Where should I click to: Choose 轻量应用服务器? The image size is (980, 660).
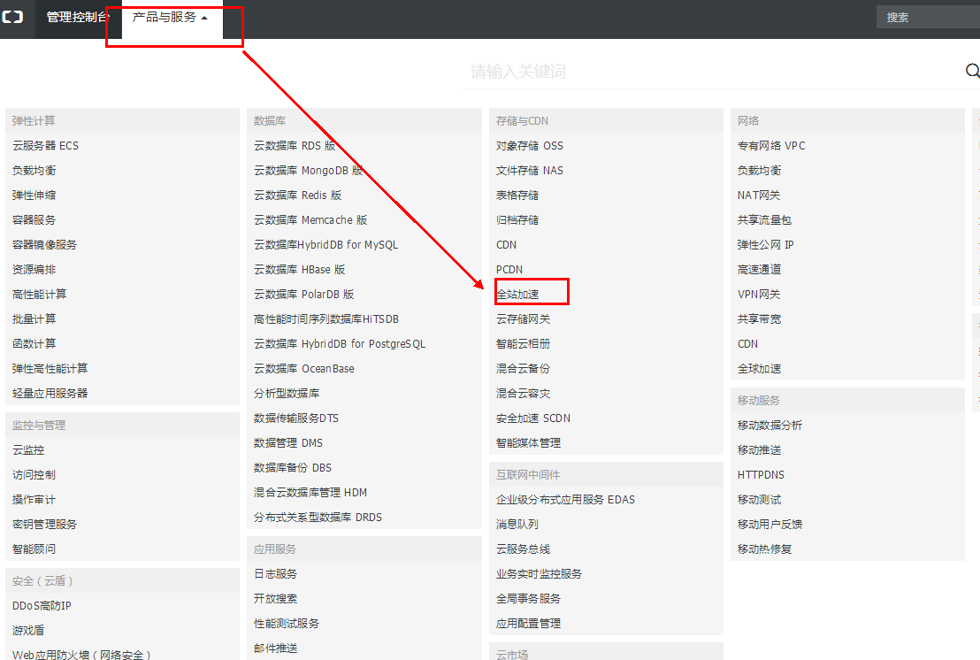click(50, 394)
